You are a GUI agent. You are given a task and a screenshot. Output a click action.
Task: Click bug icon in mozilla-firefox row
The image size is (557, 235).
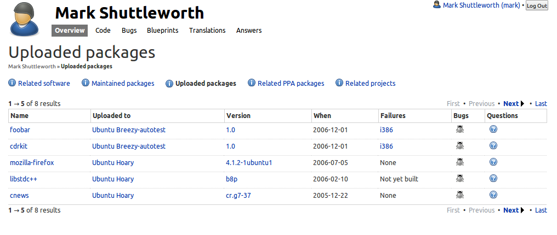pos(459,162)
